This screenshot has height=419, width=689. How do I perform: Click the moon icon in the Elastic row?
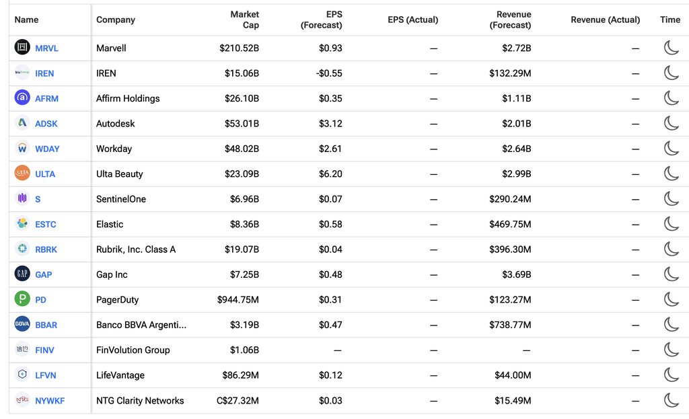[x=671, y=223]
